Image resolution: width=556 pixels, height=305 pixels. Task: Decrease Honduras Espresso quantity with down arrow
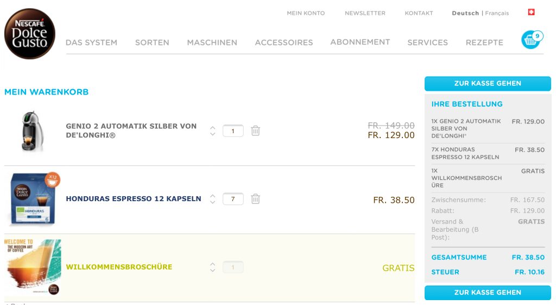coord(213,202)
